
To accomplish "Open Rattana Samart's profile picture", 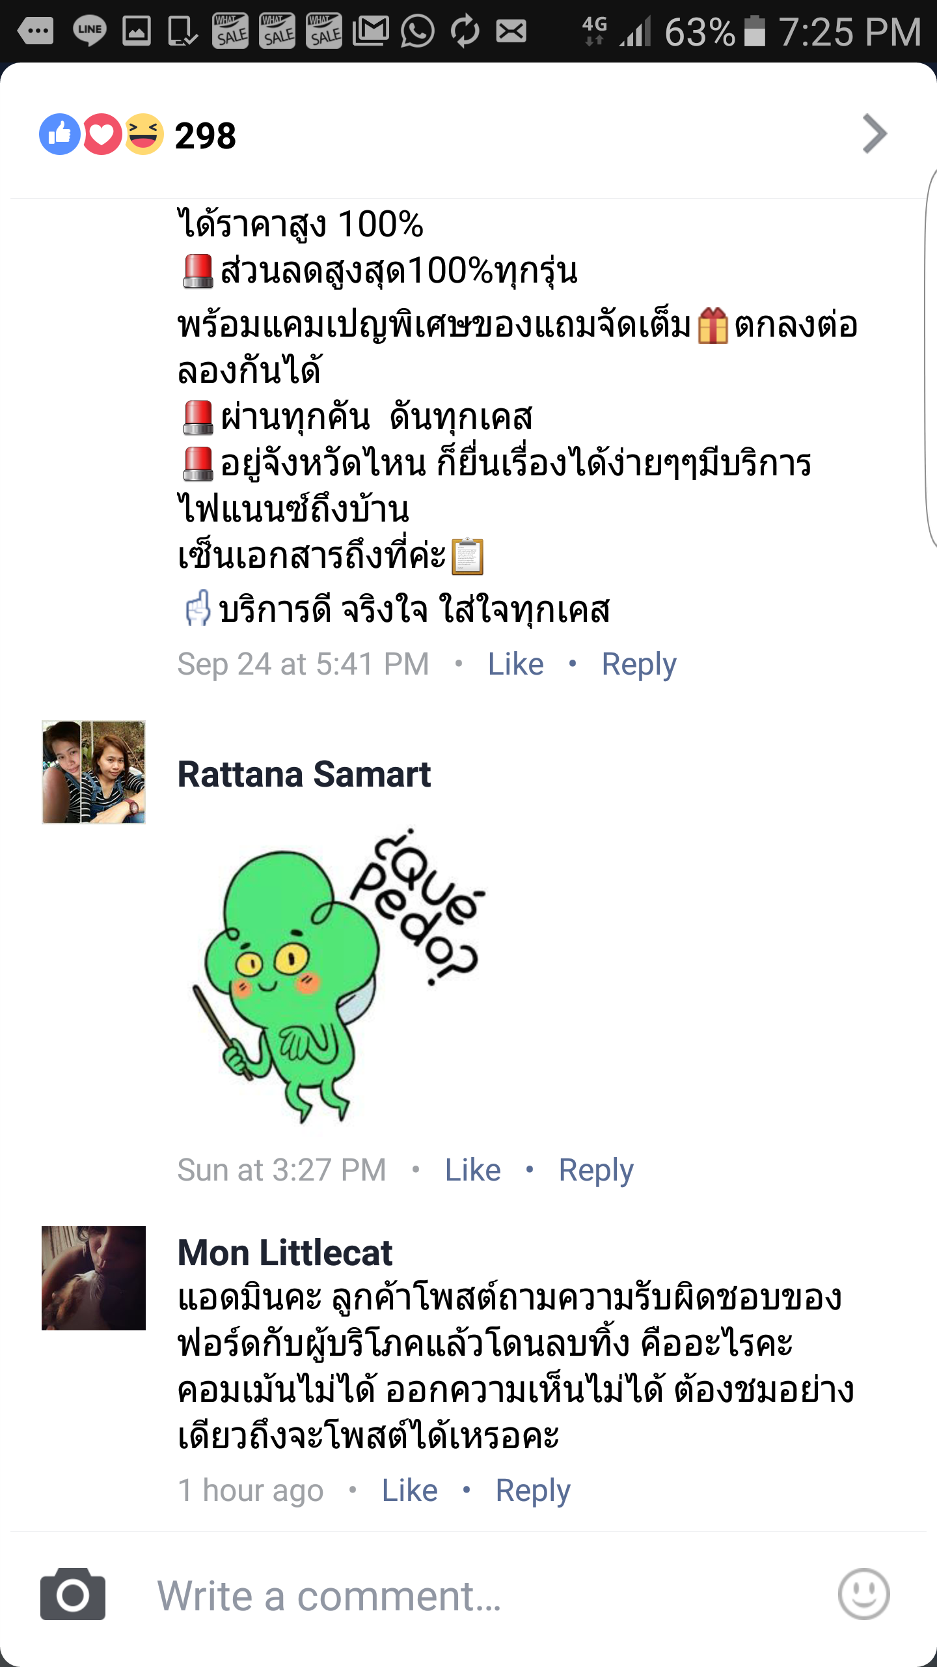I will 94,772.
